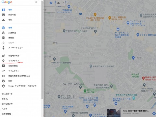
Task: Choose the マイプレイス menu label
Action: tap(14, 61)
